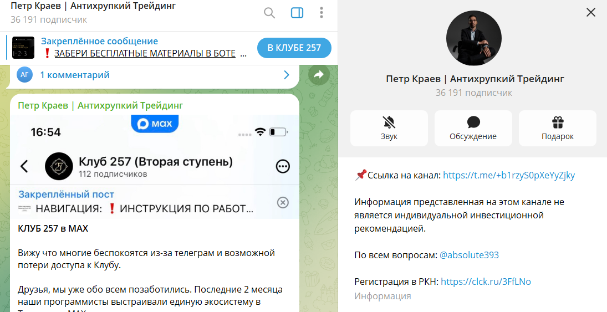Open the Обсуждение discussion button
This screenshot has height=312, width=607.
[473, 128]
